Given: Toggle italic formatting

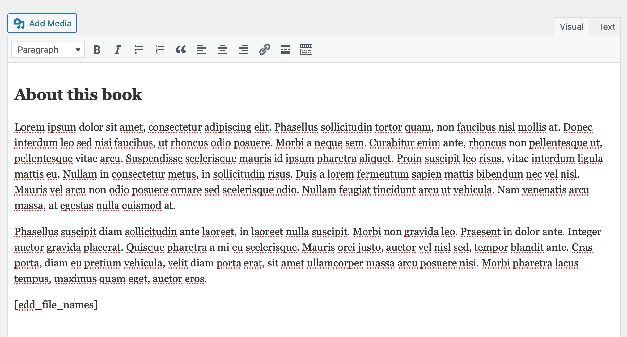Looking at the screenshot, I should click(x=117, y=50).
